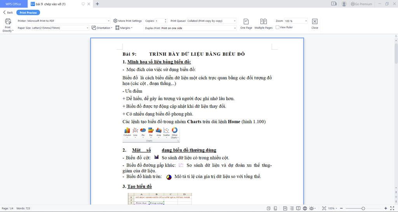
Task: Click the Print Directly printer icon
Action: click(8, 21)
